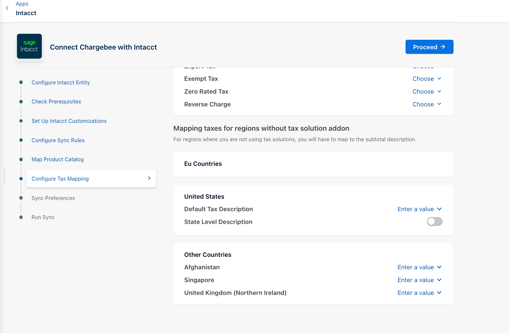Screen dimensions: 509x333
Task: Click chevron arrow on Configure Tax Mapping step
Action: click(149, 178)
